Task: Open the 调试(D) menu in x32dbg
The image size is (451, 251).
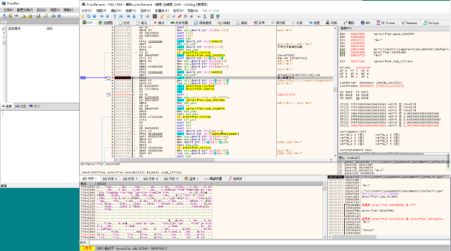Action: 116,11
